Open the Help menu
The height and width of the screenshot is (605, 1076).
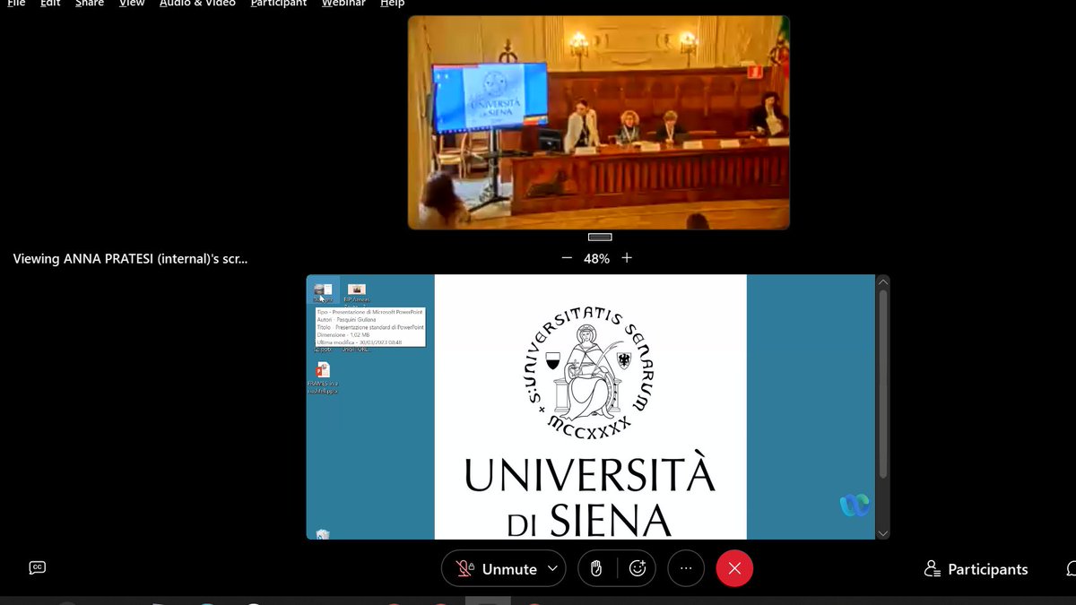[393, 4]
